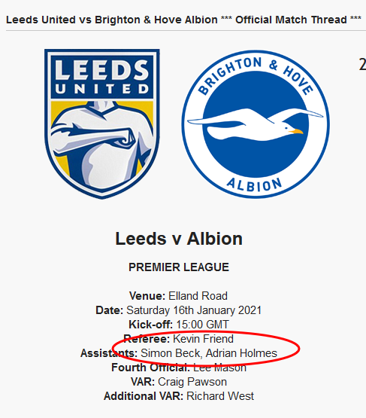Image resolution: width=366 pixels, height=418 pixels.
Task: Click the Brighton & Hove Albion seagull badge
Action: point(256,124)
